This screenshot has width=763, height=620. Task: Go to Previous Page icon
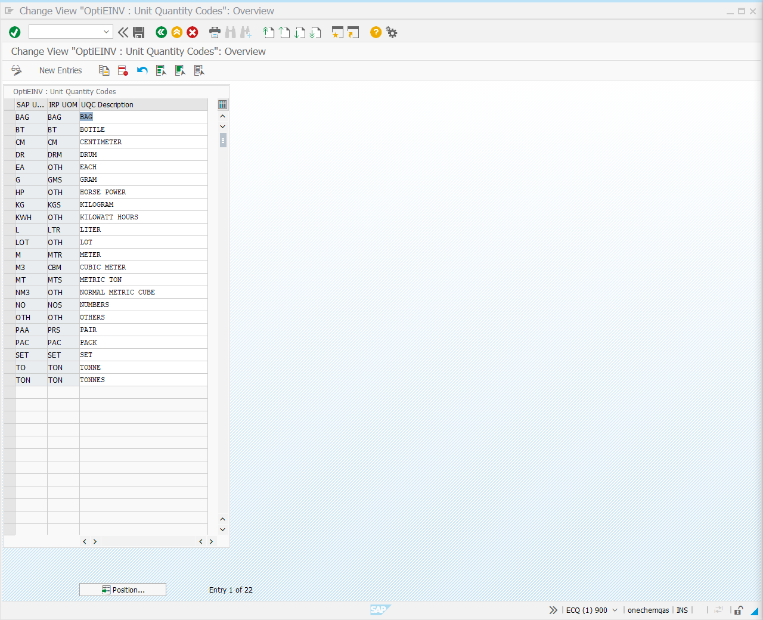tap(284, 32)
